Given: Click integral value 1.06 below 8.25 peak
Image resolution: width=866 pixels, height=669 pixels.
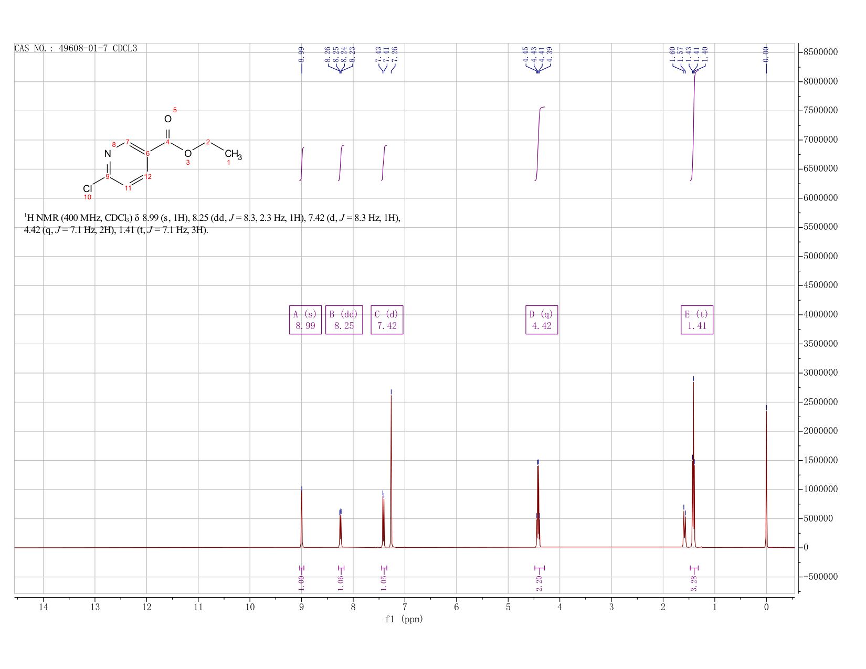Looking at the screenshot, I should [x=341, y=583].
